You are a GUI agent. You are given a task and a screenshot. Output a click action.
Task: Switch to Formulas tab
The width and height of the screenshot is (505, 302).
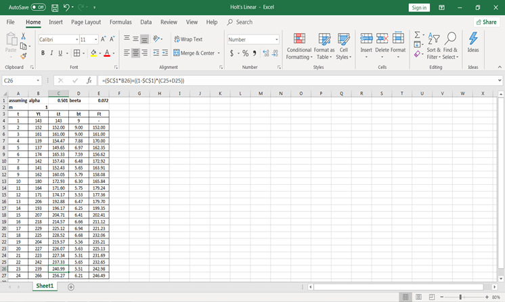click(120, 22)
